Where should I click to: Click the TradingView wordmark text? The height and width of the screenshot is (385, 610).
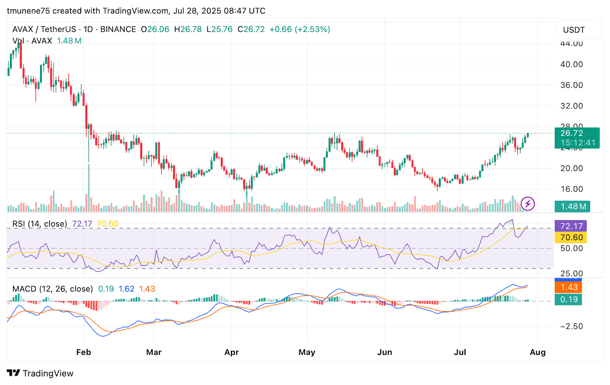click(48, 373)
